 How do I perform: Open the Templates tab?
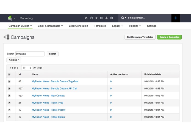pos(100,26)
